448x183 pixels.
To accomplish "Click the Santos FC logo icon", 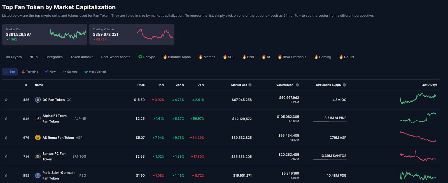I will point(38,157).
